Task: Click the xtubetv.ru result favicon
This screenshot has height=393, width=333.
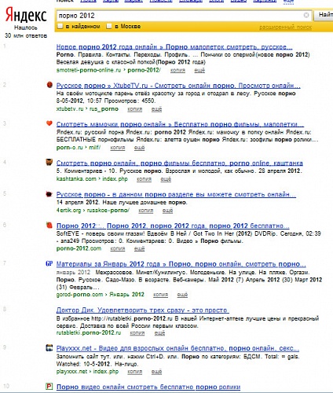Action: [49, 85]
